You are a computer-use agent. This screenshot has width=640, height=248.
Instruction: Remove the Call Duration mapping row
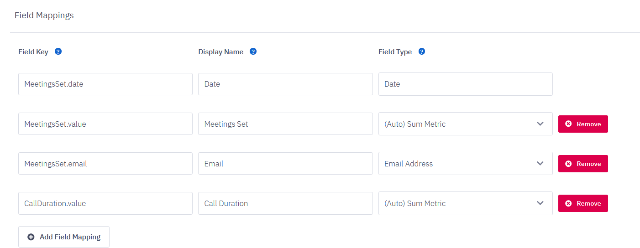click(583, 203)
